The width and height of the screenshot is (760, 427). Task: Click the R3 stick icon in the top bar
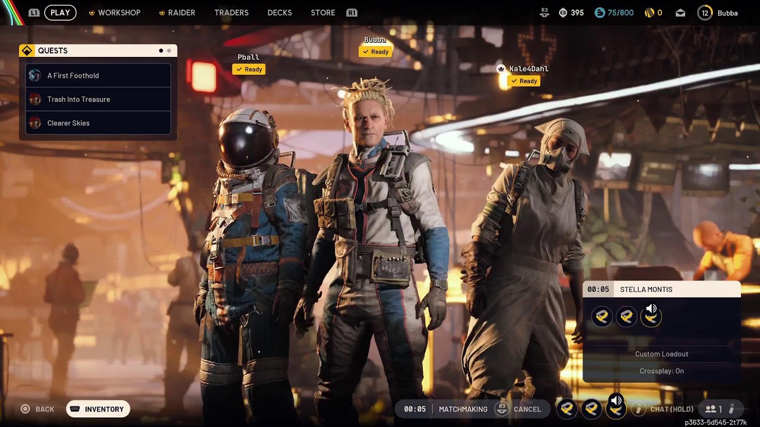[x=544, y=12]
